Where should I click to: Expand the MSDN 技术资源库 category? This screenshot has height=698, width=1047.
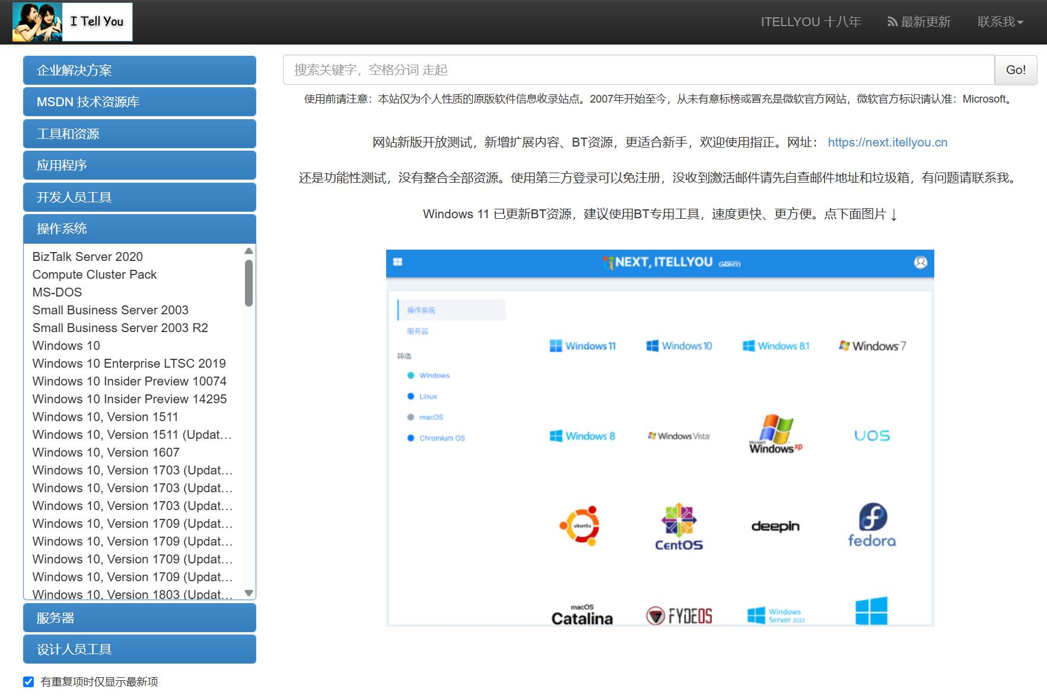click(x=139, y=102)
